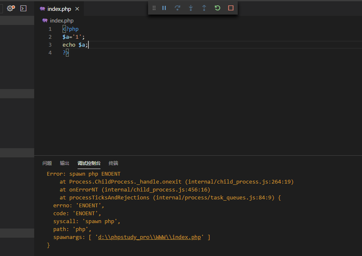Image resolution: width=362 pixels, height=256 pixels.
Task: Pause the debug session
Action: [164, 8]
